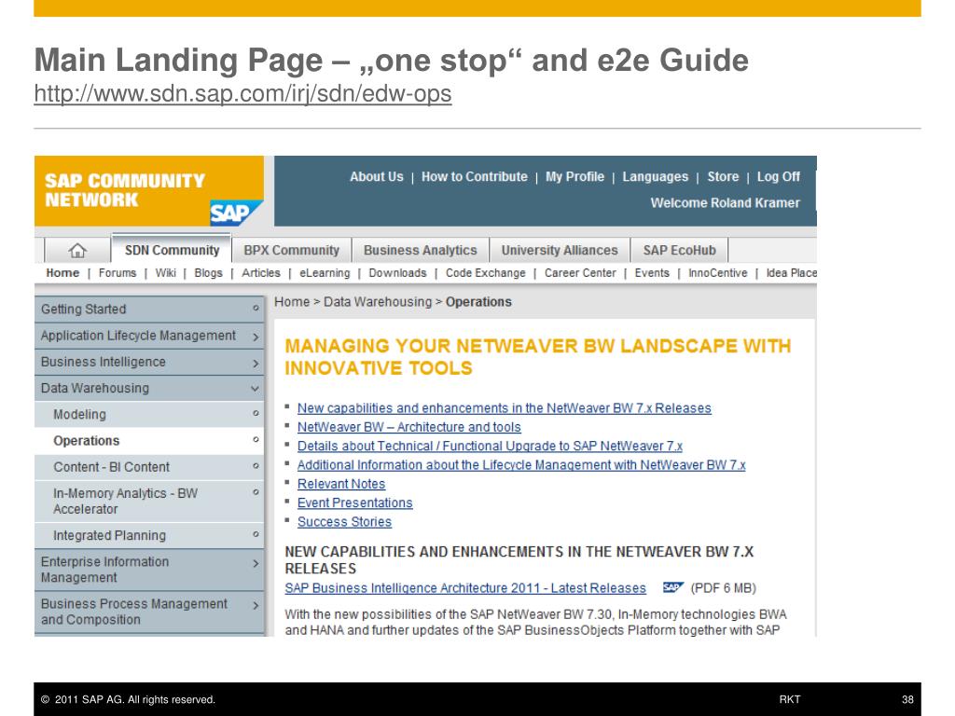Select Business Intelligence in the sidebar

click(149, 362)
